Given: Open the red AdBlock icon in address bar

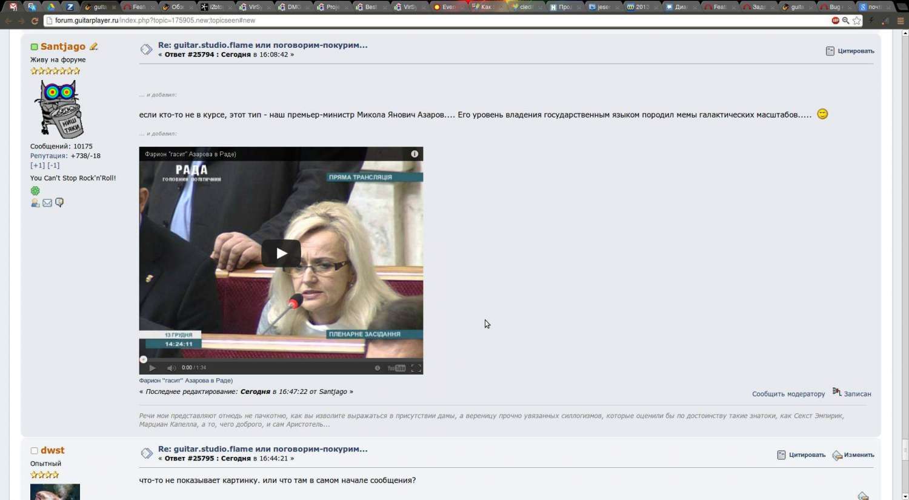Looking at the screenshot, I should tap(836, 21).
